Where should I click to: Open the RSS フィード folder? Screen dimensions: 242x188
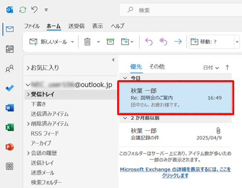coord(45,134)
